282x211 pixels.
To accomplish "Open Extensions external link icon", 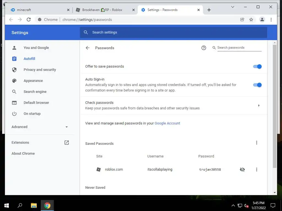I will (x=67, y=143).
